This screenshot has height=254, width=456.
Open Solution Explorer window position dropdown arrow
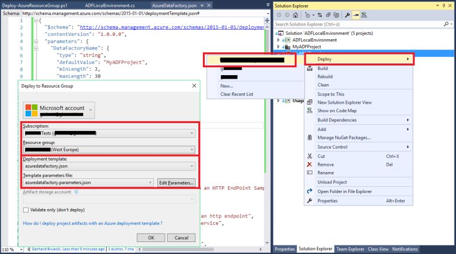pos(437,6)
